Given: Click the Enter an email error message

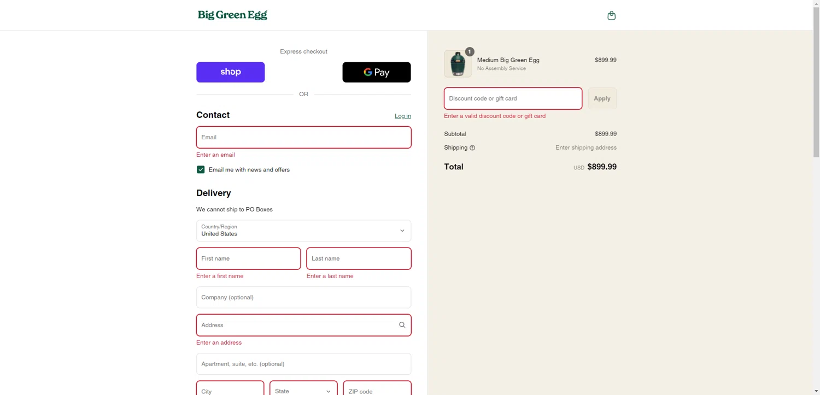Looking at the screenshot, I should pyautogui.click(x=215, y=155).
